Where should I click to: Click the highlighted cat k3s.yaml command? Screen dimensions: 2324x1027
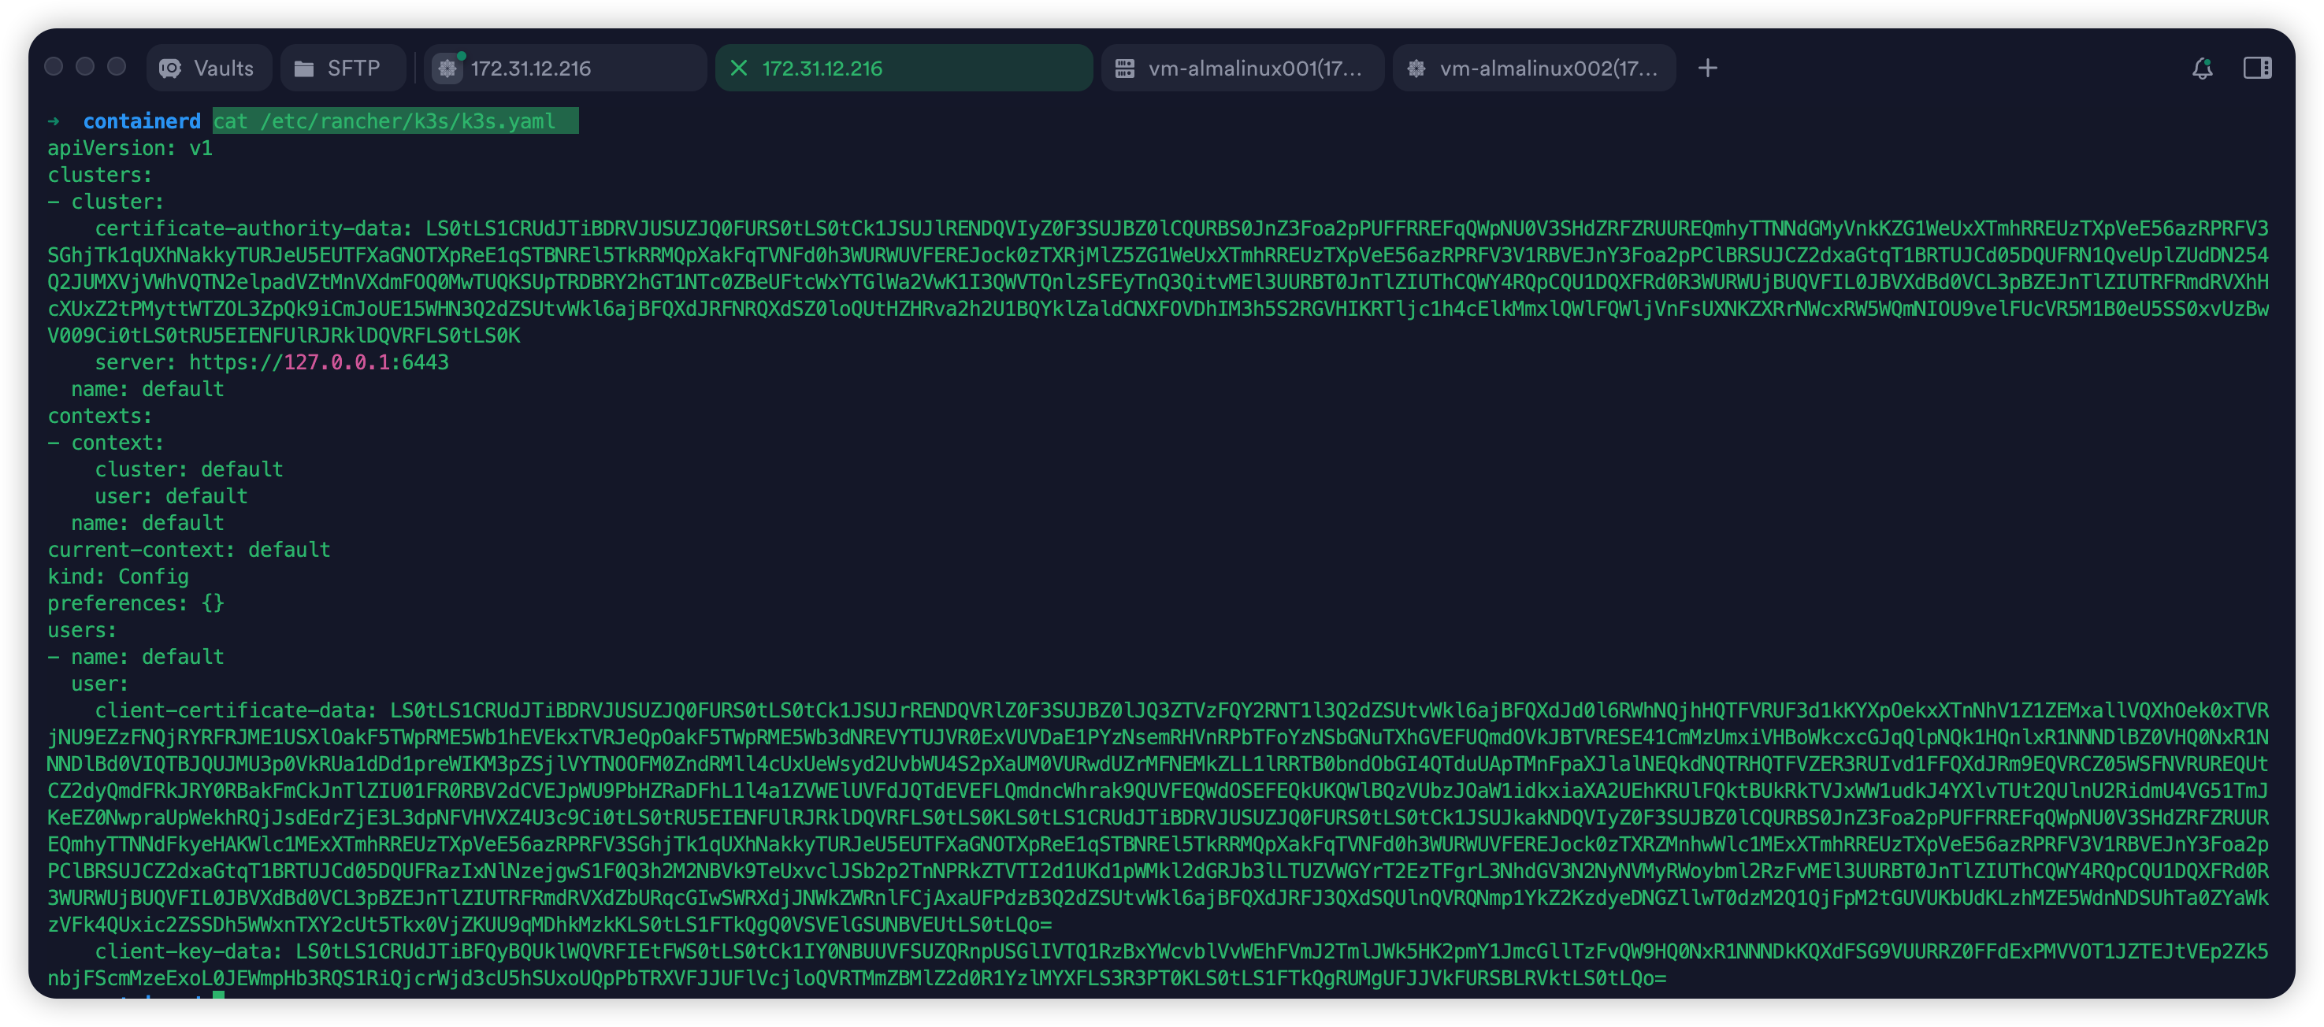[x=395, y=120]
